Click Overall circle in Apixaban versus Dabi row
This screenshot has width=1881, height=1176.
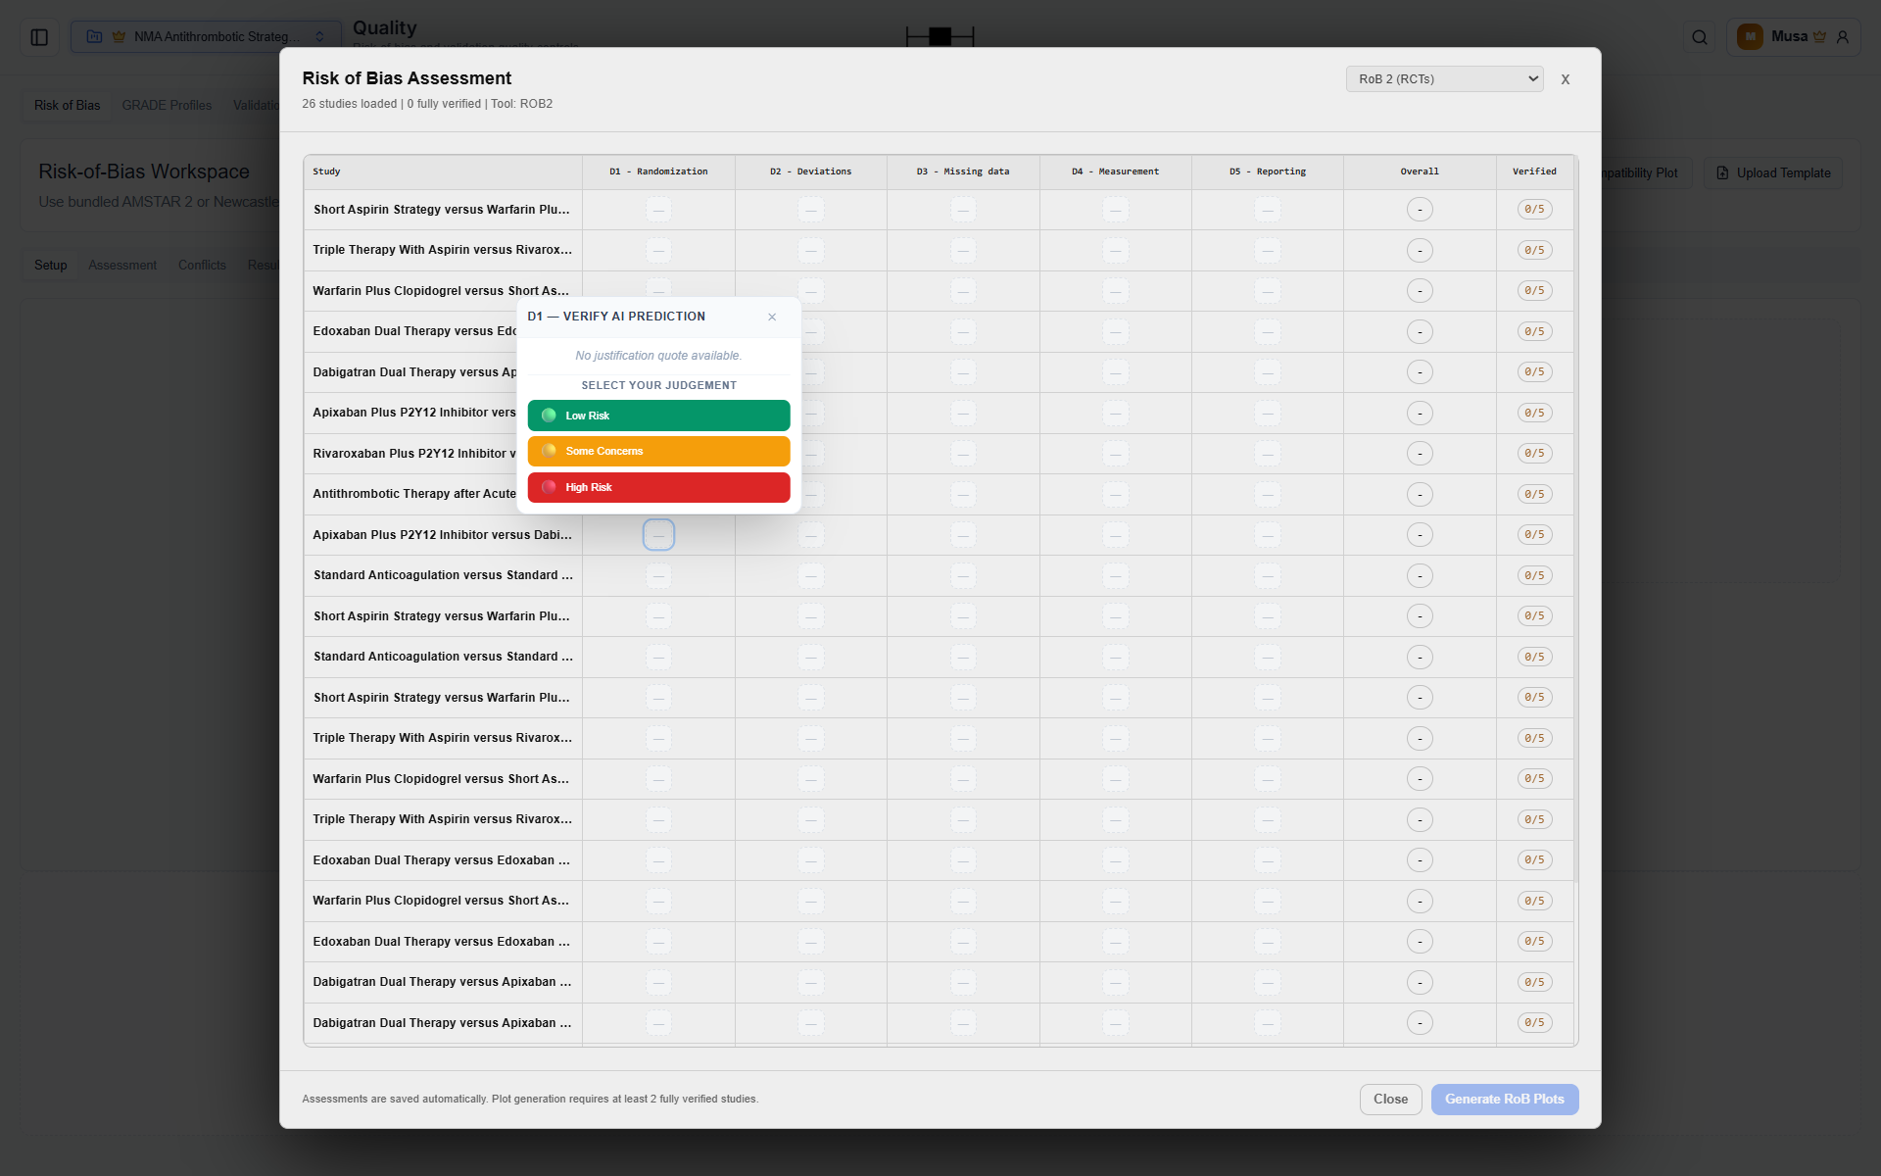[1420, 535]
